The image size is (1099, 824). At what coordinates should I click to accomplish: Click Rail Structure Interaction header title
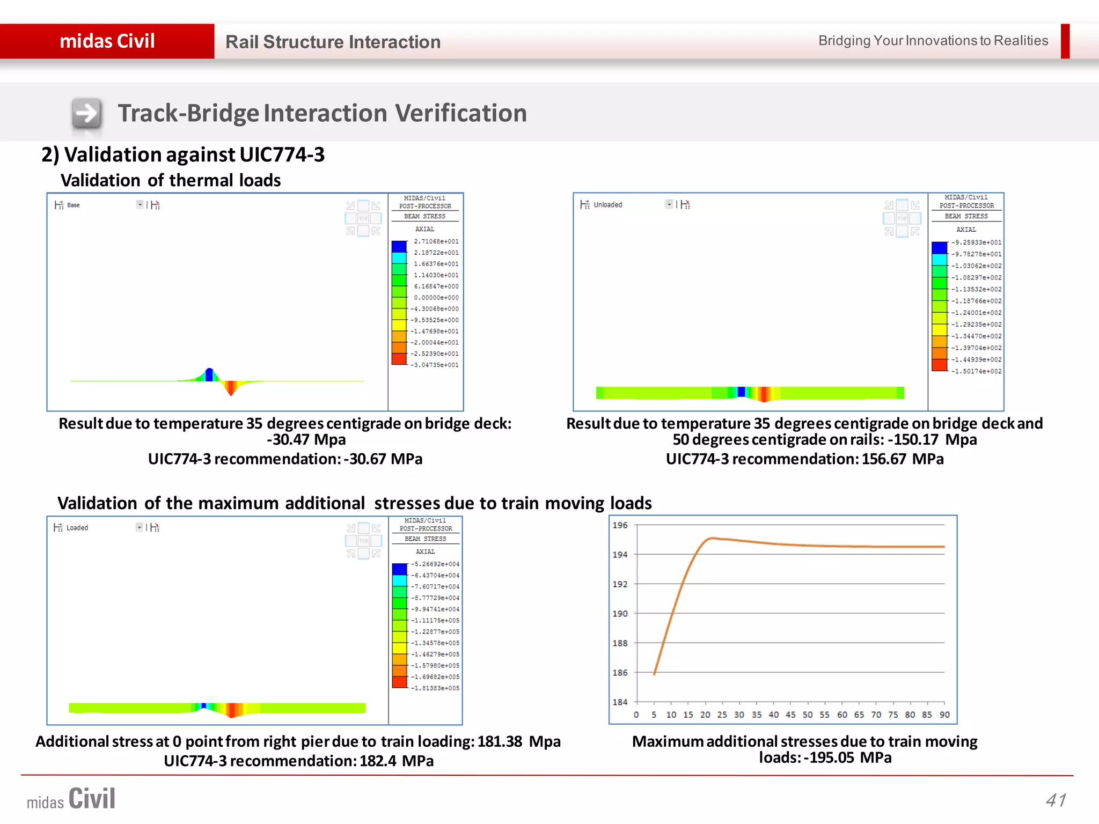333,42
